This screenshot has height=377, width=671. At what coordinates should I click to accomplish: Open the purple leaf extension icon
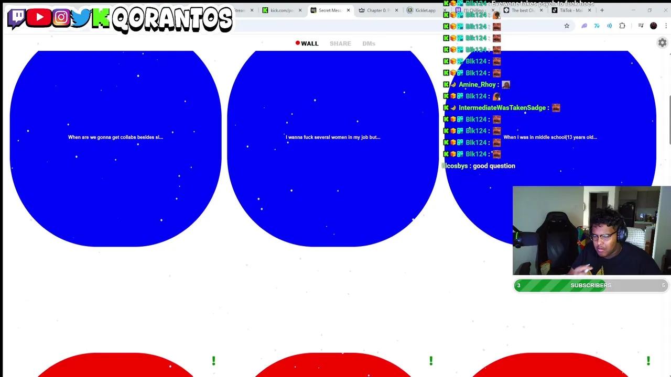click(584, 26)
